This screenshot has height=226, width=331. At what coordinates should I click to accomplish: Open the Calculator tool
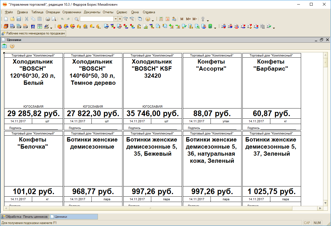pyautogui.click(x=161, y=19)
